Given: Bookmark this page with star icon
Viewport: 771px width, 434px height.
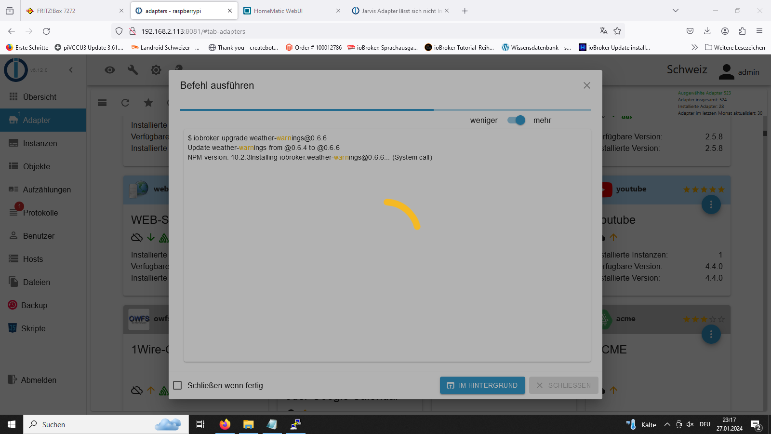Looking at the screenshot, I should 617,31.
